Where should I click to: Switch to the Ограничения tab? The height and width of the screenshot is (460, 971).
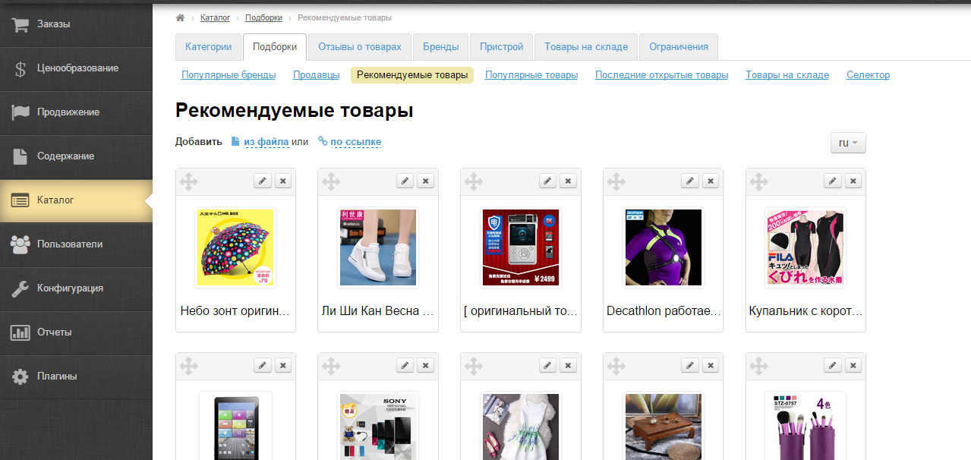[679, 47]
